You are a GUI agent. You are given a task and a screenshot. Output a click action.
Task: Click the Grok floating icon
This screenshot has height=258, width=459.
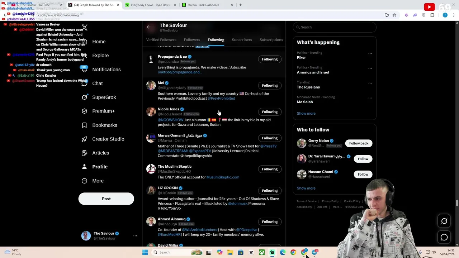(x=444, y=221)
